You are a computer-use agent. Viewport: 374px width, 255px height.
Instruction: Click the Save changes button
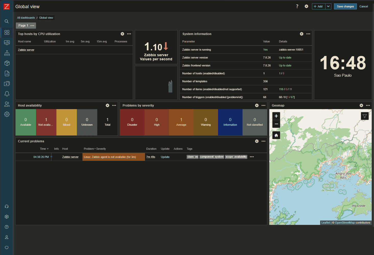click(345, 6)
